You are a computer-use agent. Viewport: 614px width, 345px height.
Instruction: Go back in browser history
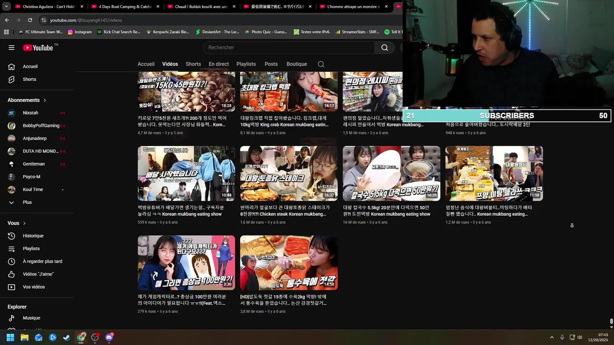tap(7, 20)
